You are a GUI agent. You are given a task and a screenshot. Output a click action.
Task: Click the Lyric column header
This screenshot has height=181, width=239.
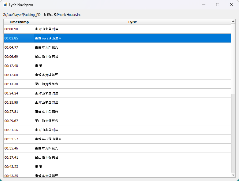pyautogui.click(x=132, y=22)
